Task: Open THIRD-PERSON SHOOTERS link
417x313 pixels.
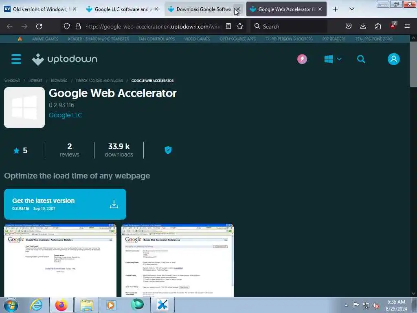Action: (289, 39)
